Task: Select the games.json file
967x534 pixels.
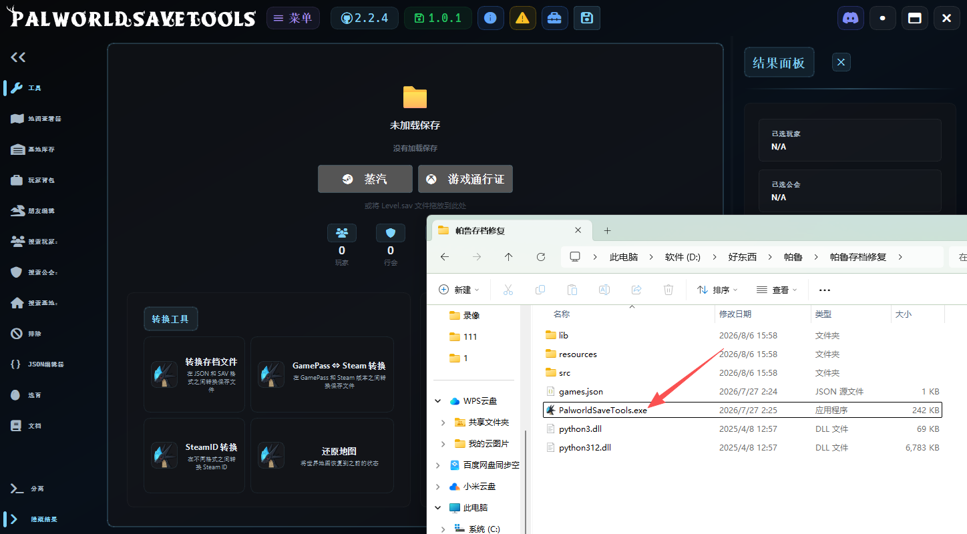Action: pyautogui.click(x=743, y=391)
